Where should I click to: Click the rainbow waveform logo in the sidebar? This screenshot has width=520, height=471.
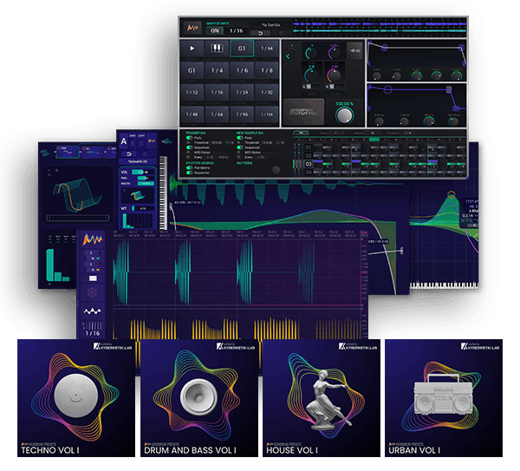[92, 239]
